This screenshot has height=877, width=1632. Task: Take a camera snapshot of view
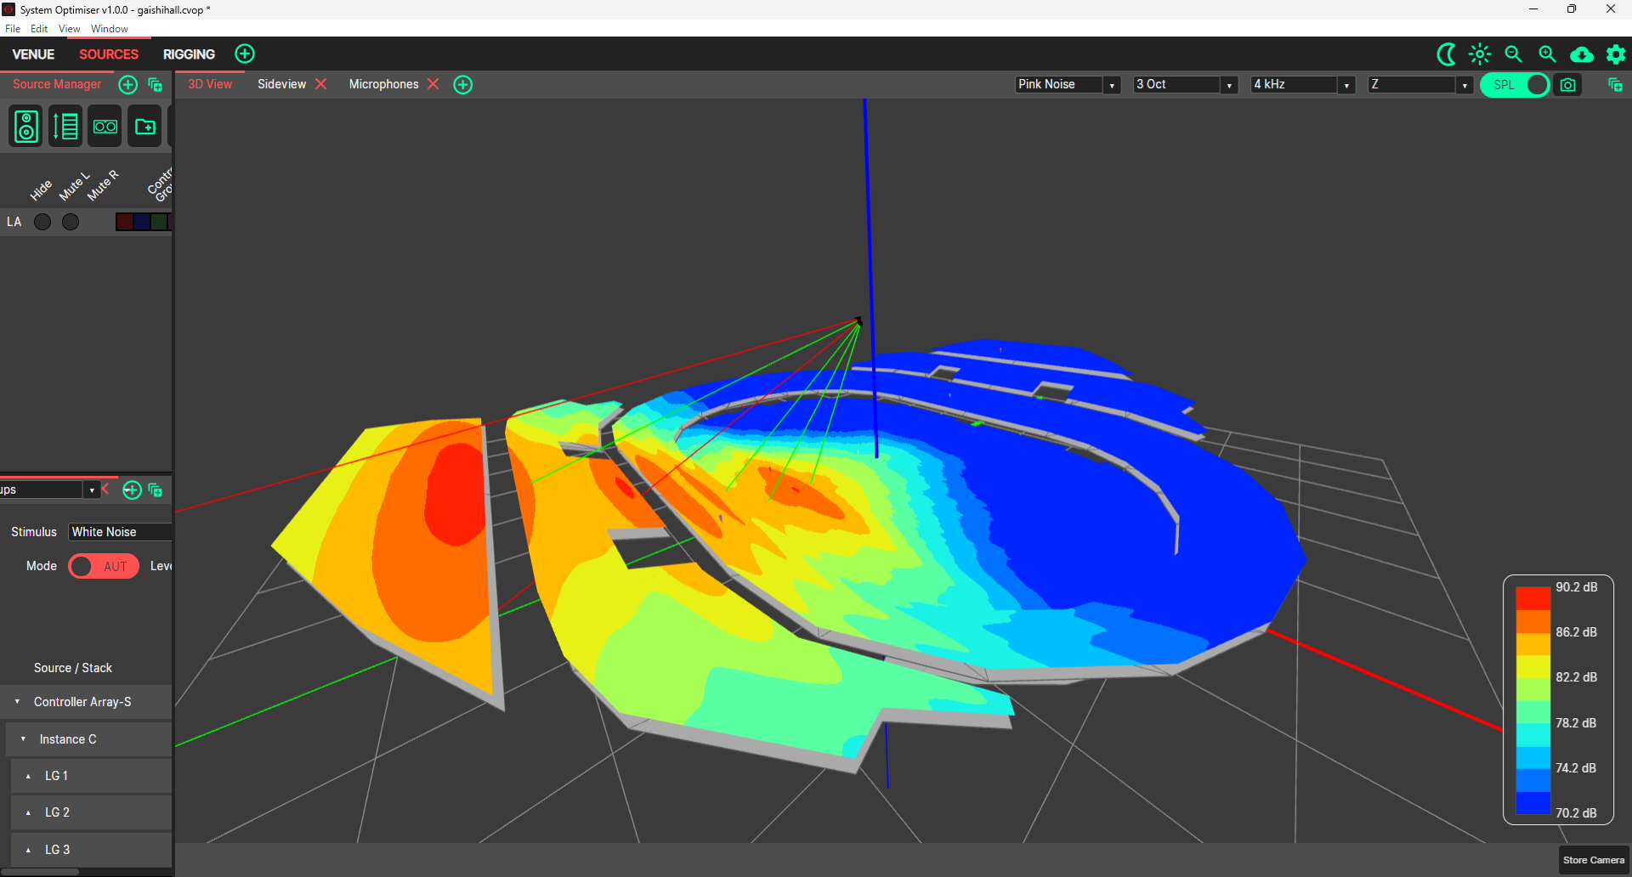click(x=1568, y=85)
